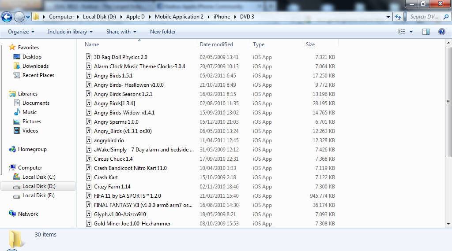Click the angrybird rio file icon
Screen dimensions: 452x251
[89, 140]
